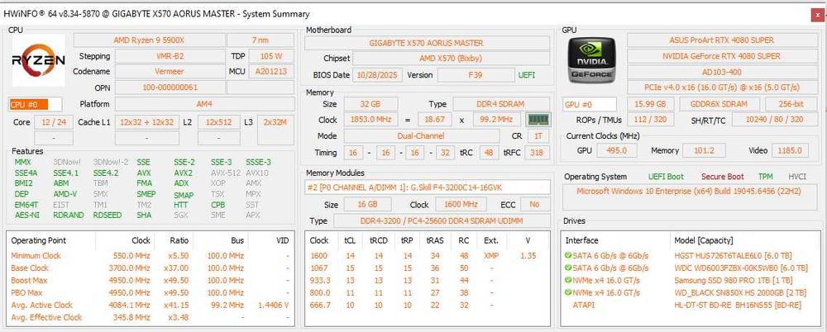Click the DDR4-3200 / PC4-25600 module type field
The height and width of the screenshot is (332, 827).
pyautogui.click(x=442, y=221)
